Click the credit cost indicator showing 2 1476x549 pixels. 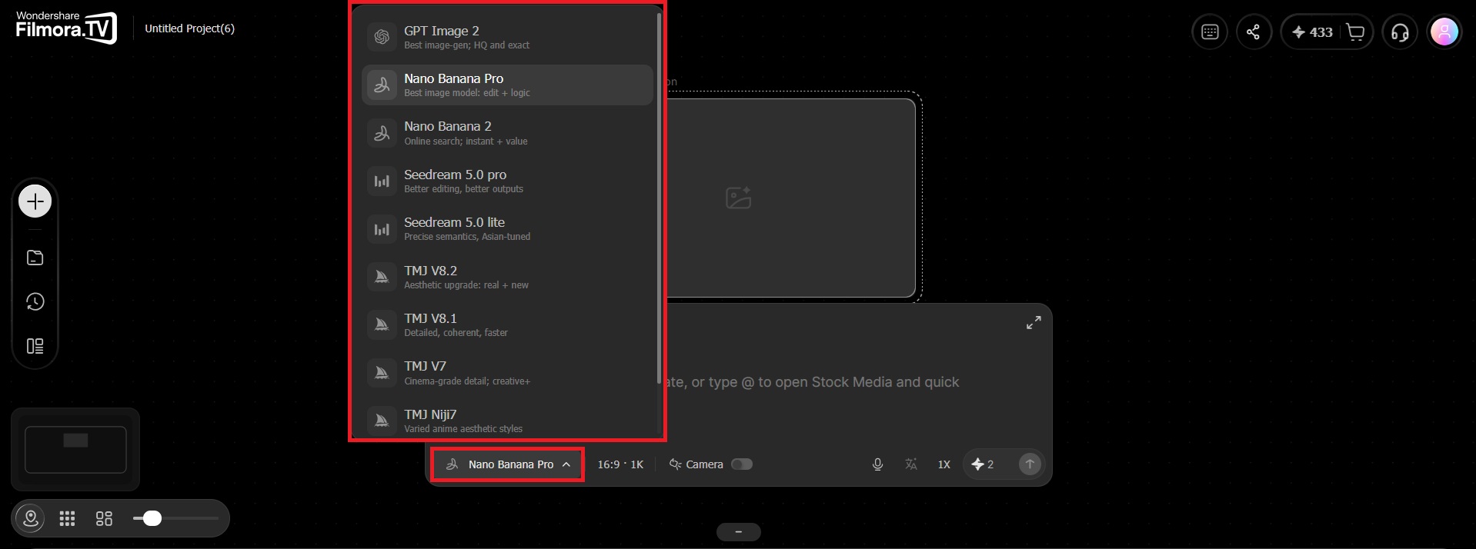coord(983,464)
